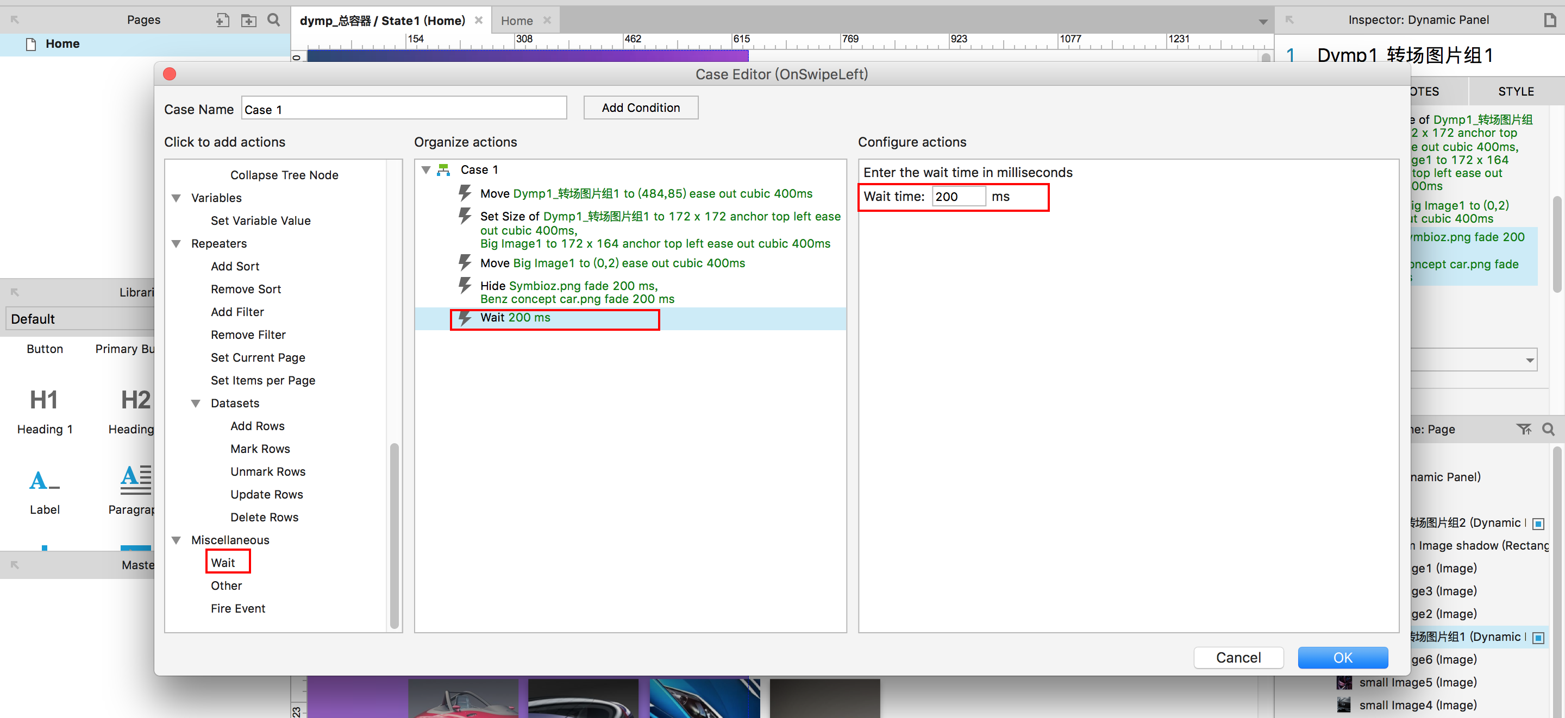This screenshot has height=718, width=1565.
Task: Pop out the Pages panel arrow icon
Action: 15,20
